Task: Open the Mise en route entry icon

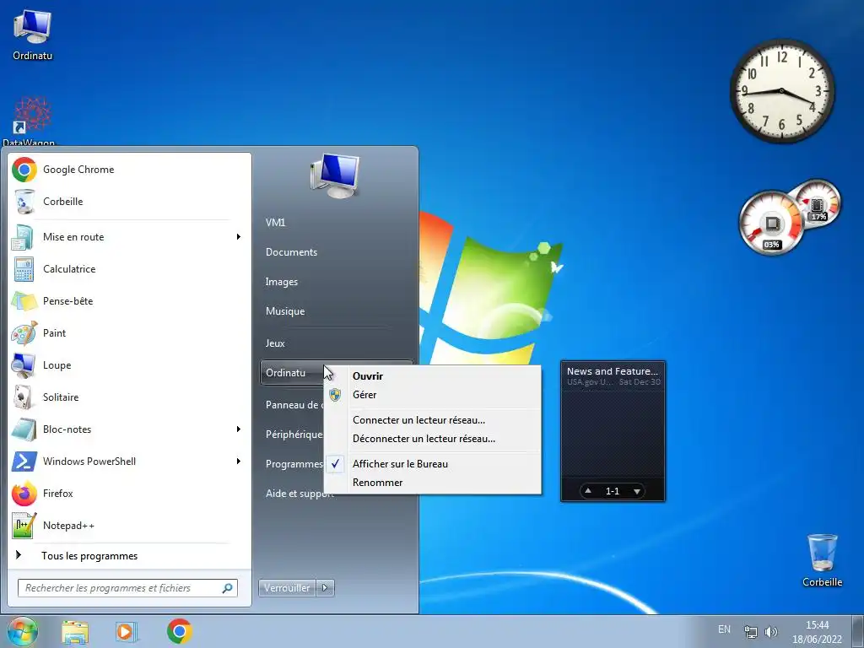Action: click(x=24, y=237)
